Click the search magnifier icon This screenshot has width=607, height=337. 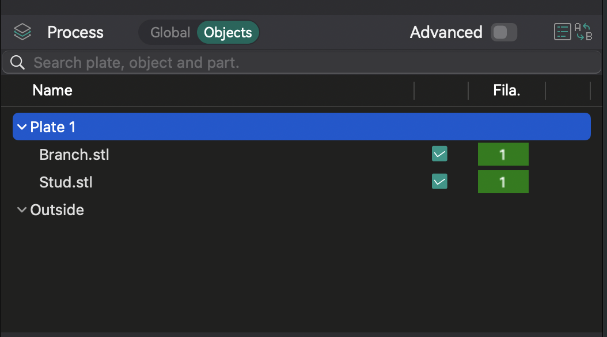(17, 62)
